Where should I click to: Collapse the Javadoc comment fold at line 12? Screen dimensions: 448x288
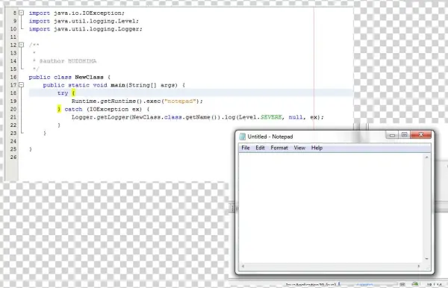point(22,45)
